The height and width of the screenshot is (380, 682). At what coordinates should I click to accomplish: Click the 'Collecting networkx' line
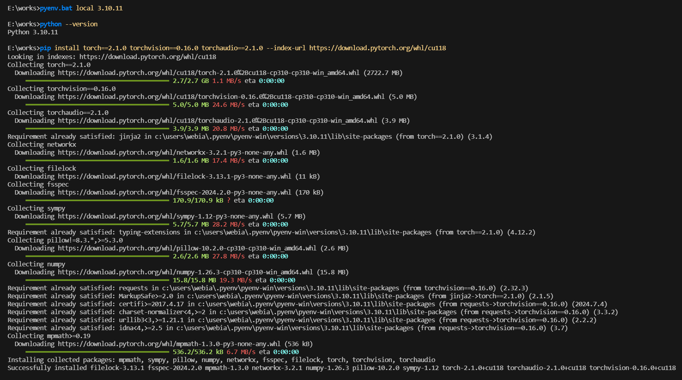click(42, 144)
